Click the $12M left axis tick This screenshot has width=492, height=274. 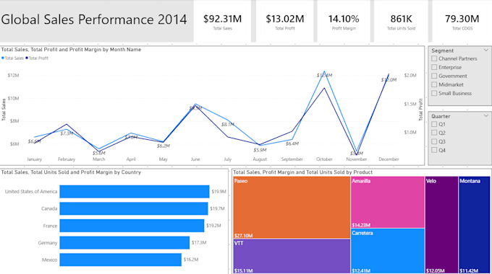click(13, 76)
